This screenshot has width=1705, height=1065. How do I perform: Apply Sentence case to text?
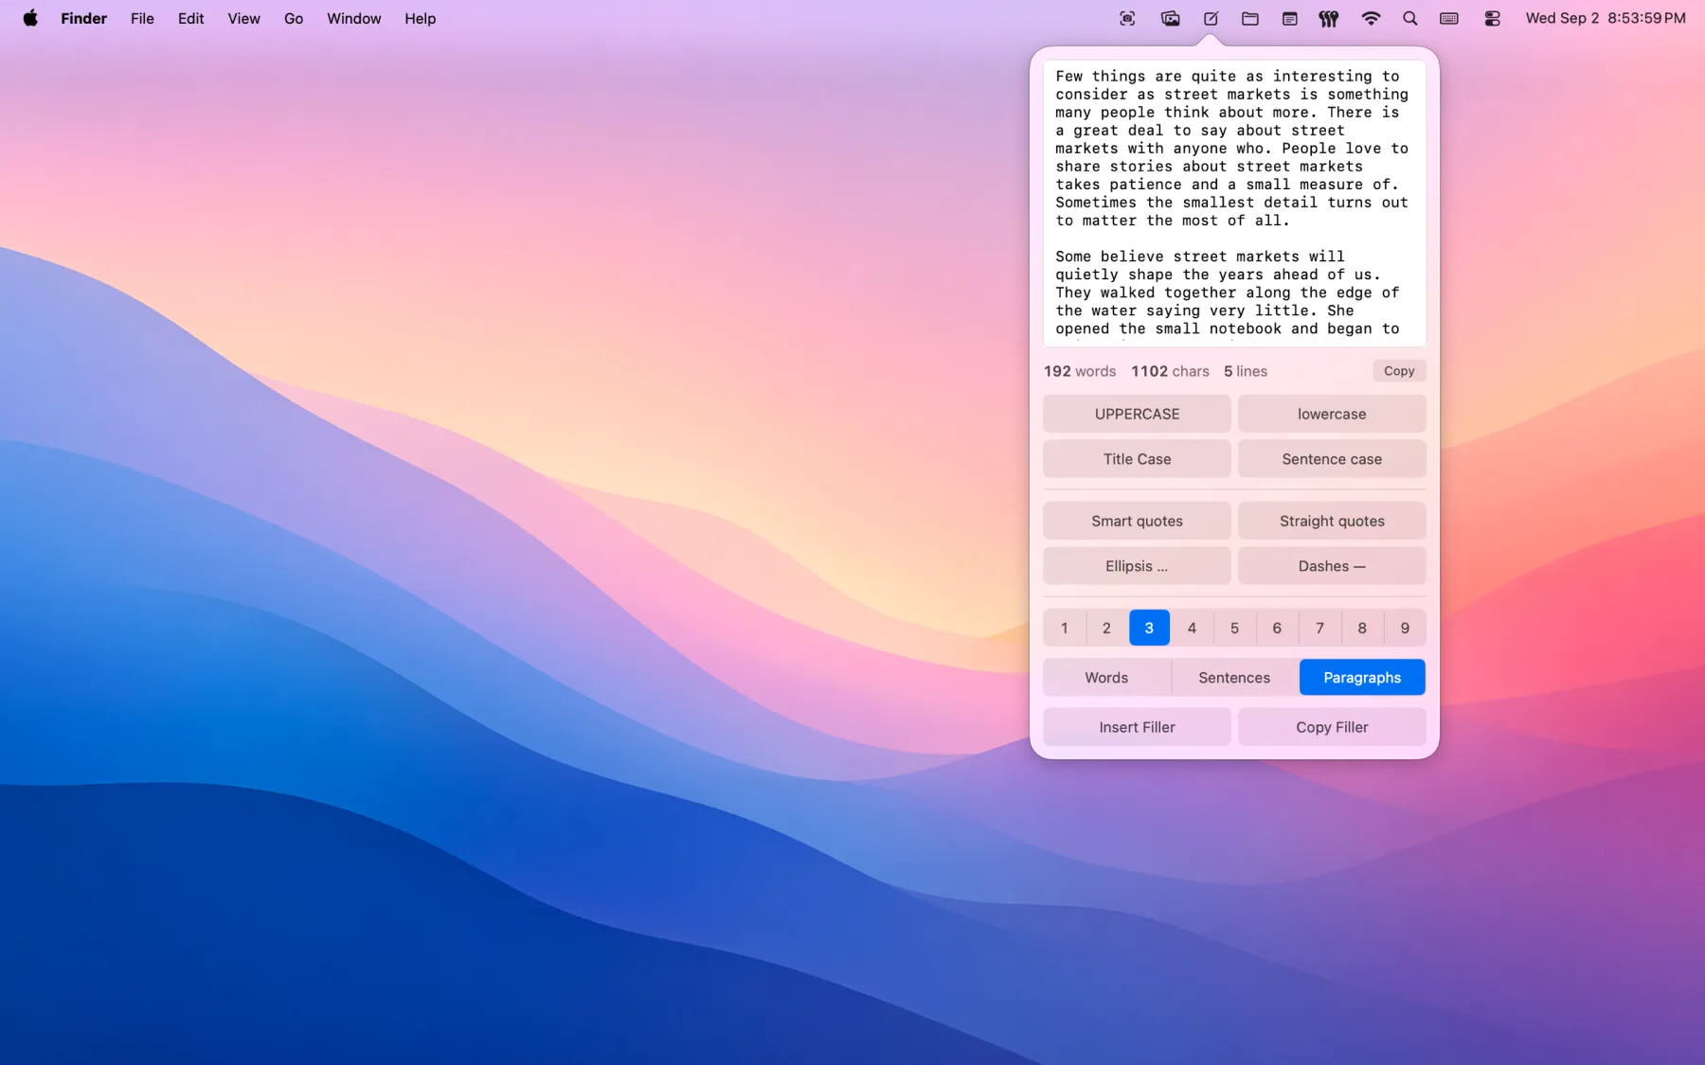1332,459
